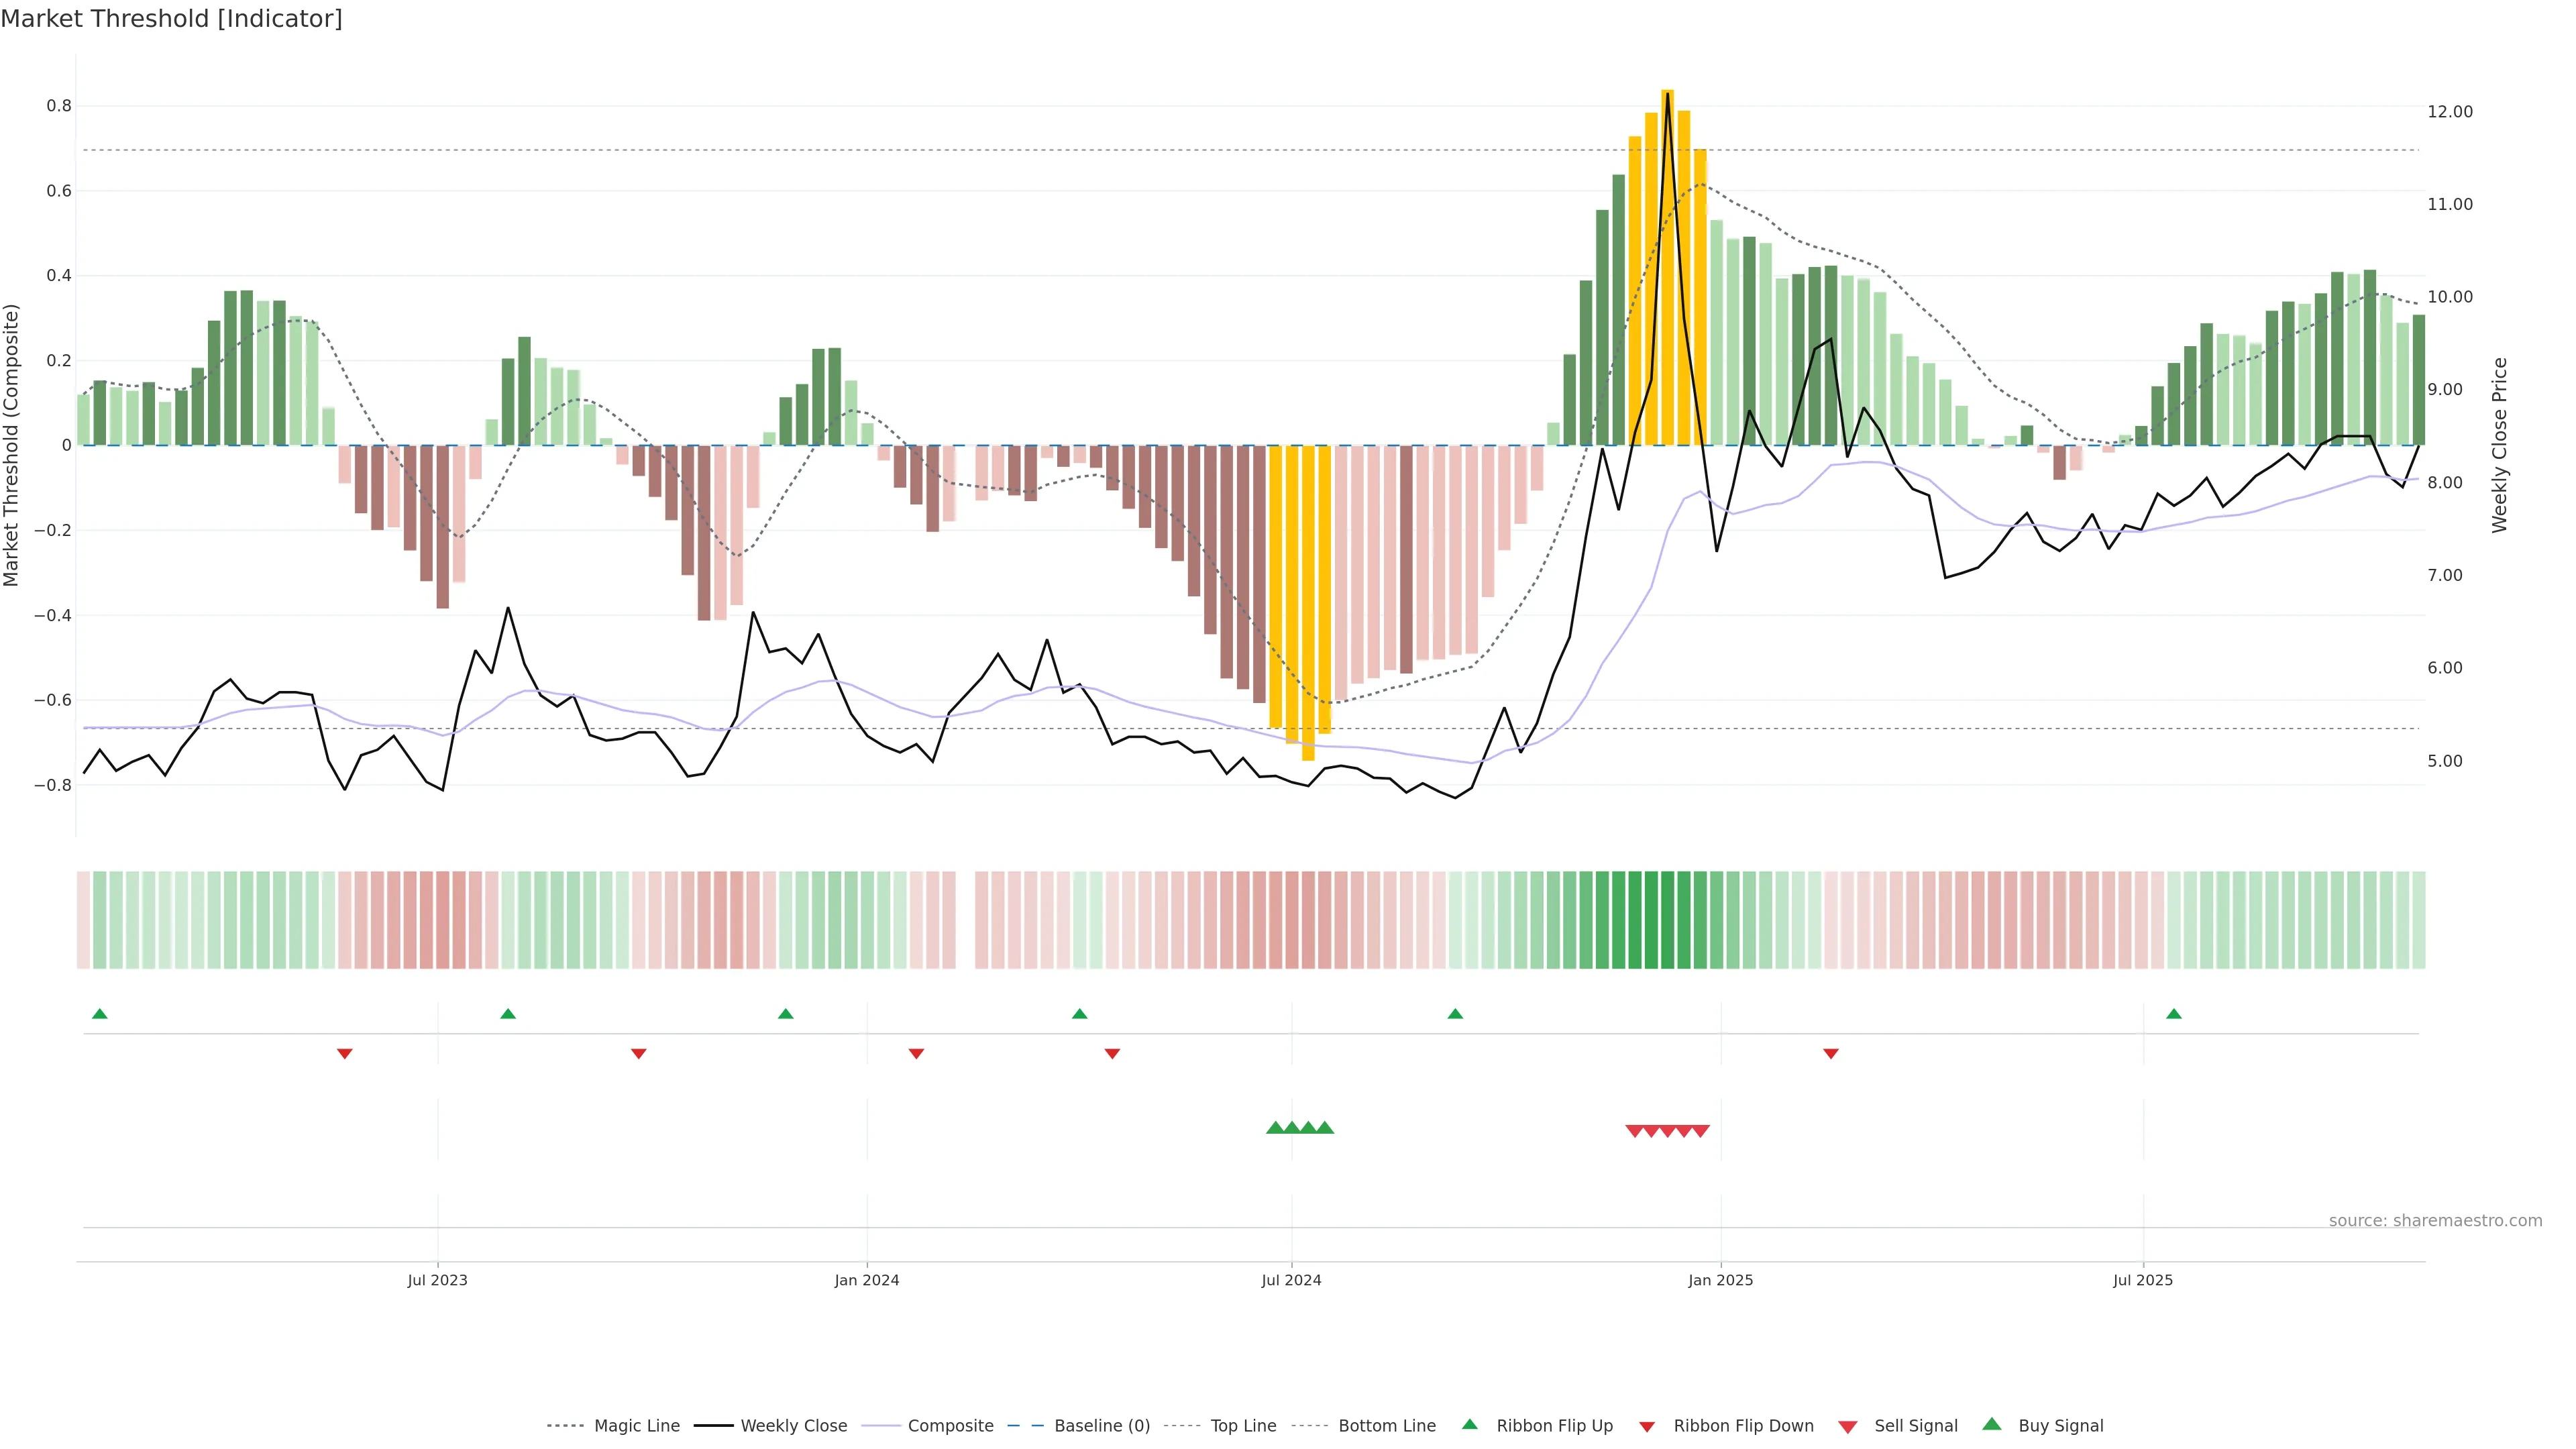This screenshot has height=1449, width=2576.
Task: Click the Top Line legend entry
Action: click(x=1243, y=1426)
